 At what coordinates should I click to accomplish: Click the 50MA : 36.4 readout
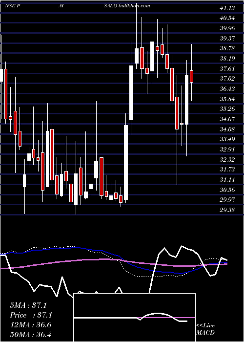[x=30, y=334]
